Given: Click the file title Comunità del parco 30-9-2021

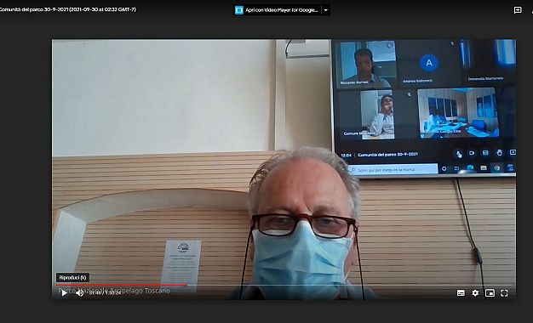Looking at the screenshot, I should coord(67,9).
